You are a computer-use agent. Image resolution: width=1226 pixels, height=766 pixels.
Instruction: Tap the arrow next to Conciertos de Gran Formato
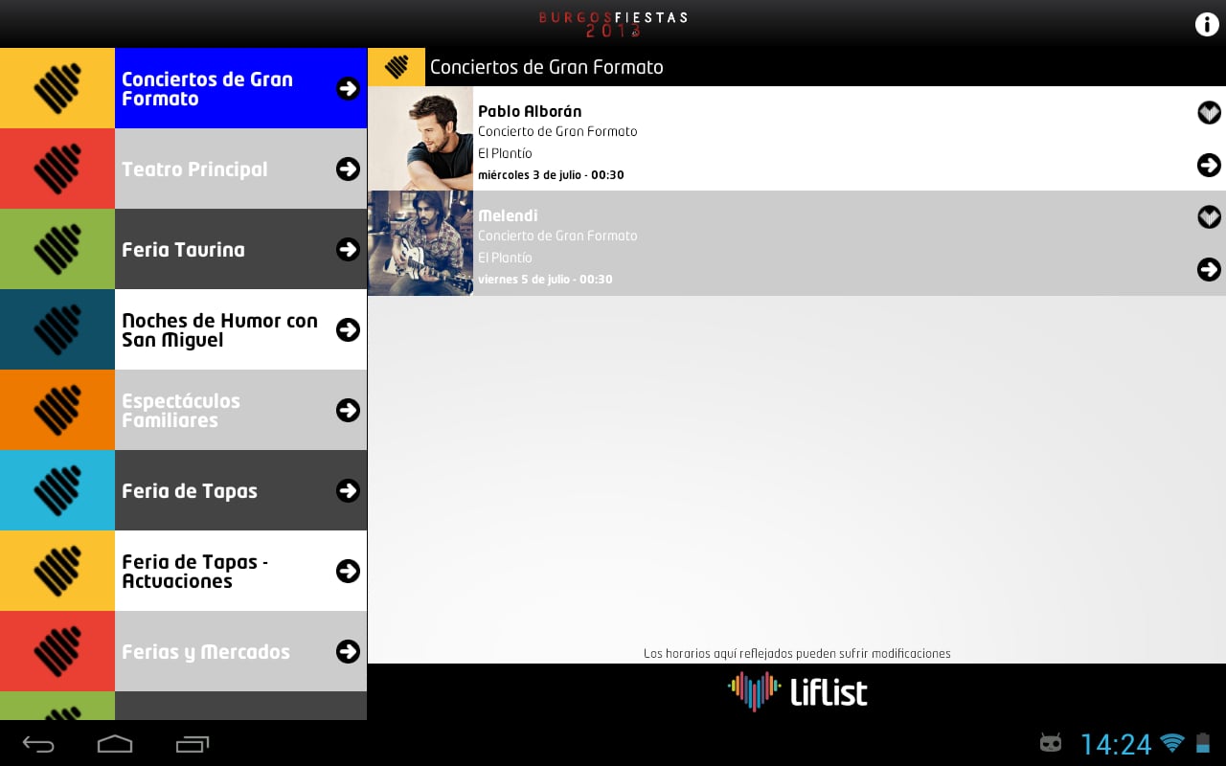click(x=348, y=88)
